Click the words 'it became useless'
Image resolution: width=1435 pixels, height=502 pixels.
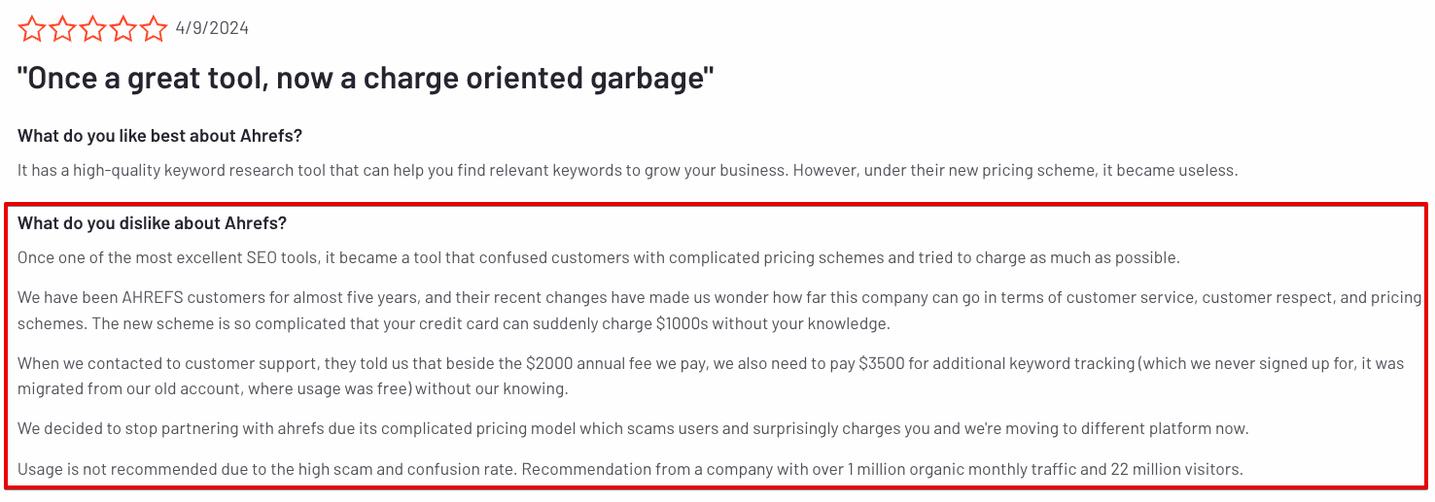[x=1181, y=170]
